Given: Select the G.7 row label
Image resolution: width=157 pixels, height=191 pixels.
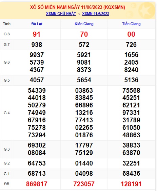Looking at the screenshot, I should (7, 45).
